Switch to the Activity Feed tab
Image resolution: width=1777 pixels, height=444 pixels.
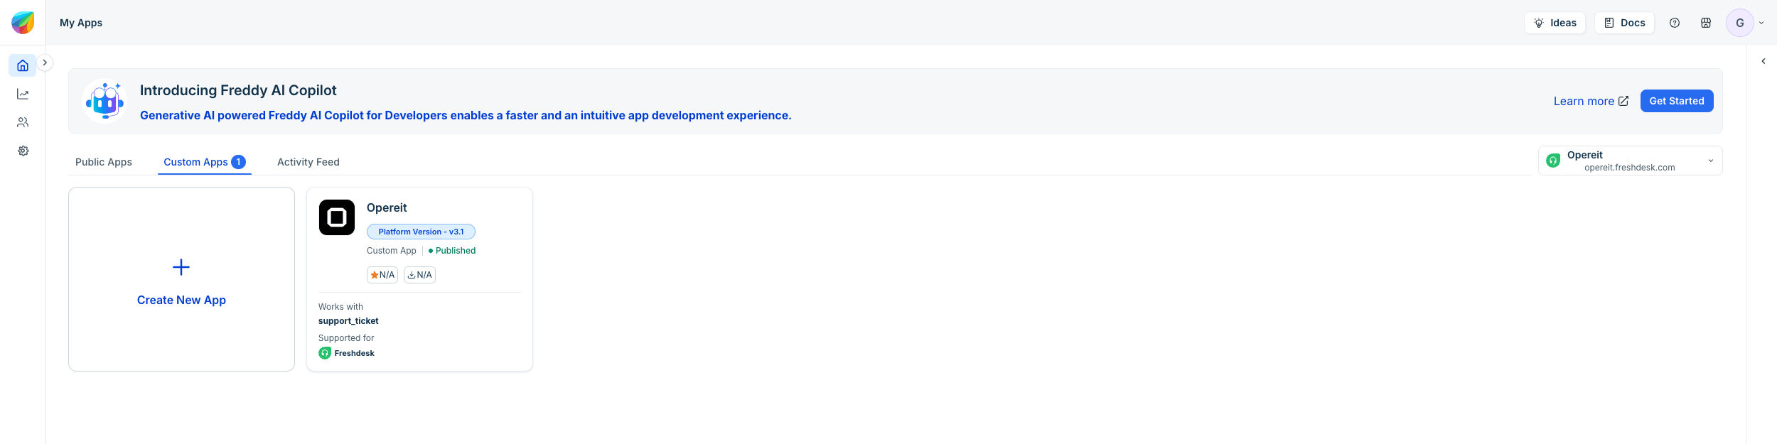click(308, 162)
